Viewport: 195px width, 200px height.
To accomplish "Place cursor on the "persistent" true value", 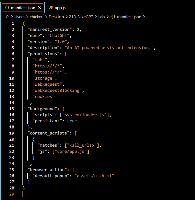I will click(x=72, y=121).
